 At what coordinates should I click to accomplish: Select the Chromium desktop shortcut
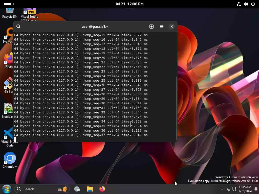click(x=10, y=160)
